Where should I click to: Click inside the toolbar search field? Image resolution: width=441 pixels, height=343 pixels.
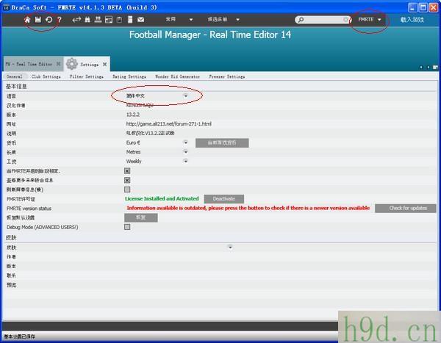click(323, 20)
